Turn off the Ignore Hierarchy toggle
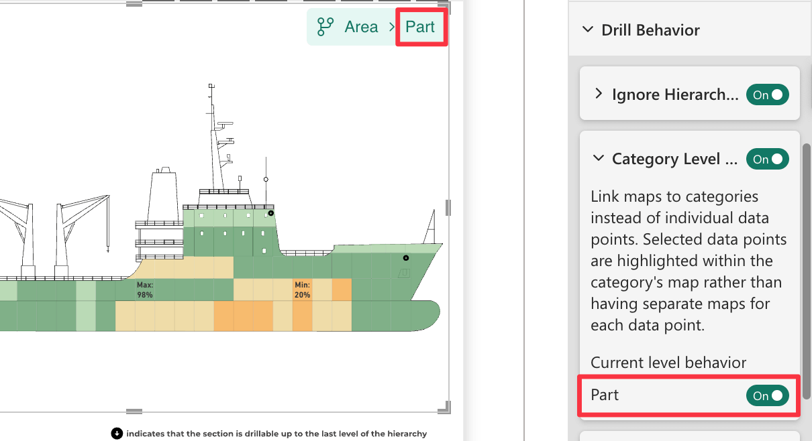The image size is (812, 441). click(768, 94)
